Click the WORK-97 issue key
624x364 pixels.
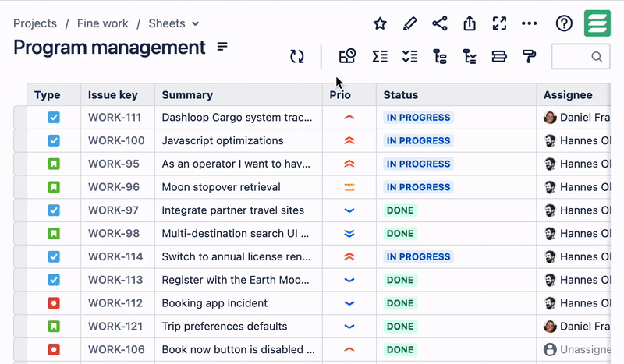113,210
